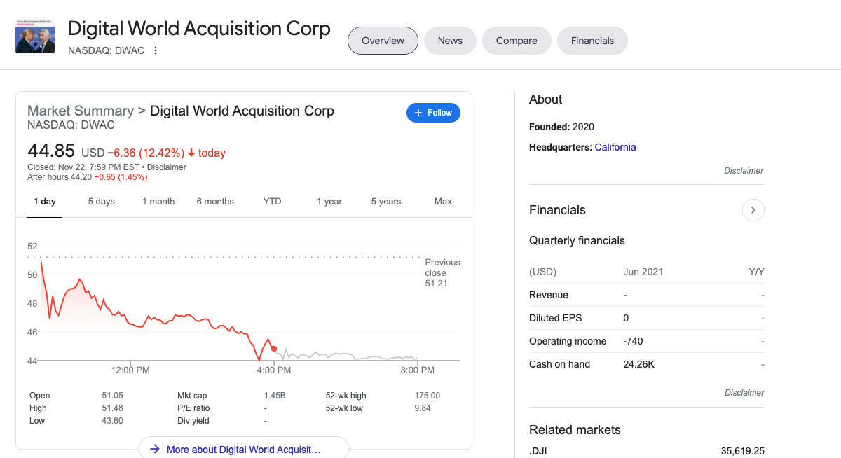The image size is (841, 458).
Task: Switch chart to 5 years
Action: click(386, 202)
